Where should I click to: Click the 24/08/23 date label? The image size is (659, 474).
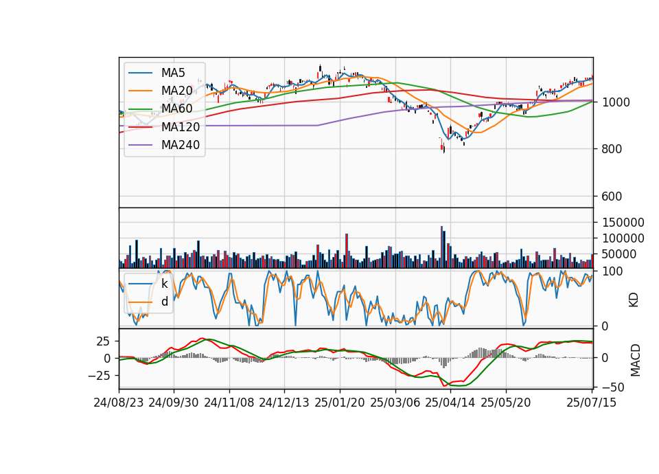pyautogui.click(x=119, y=403)
